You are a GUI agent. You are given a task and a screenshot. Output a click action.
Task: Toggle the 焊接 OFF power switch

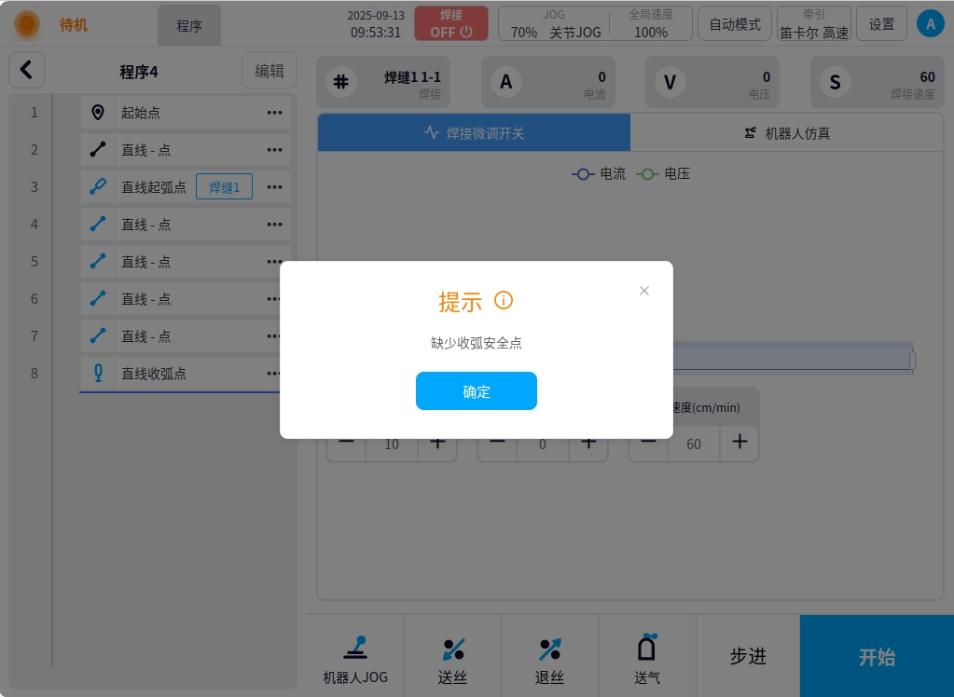[451, 24]
